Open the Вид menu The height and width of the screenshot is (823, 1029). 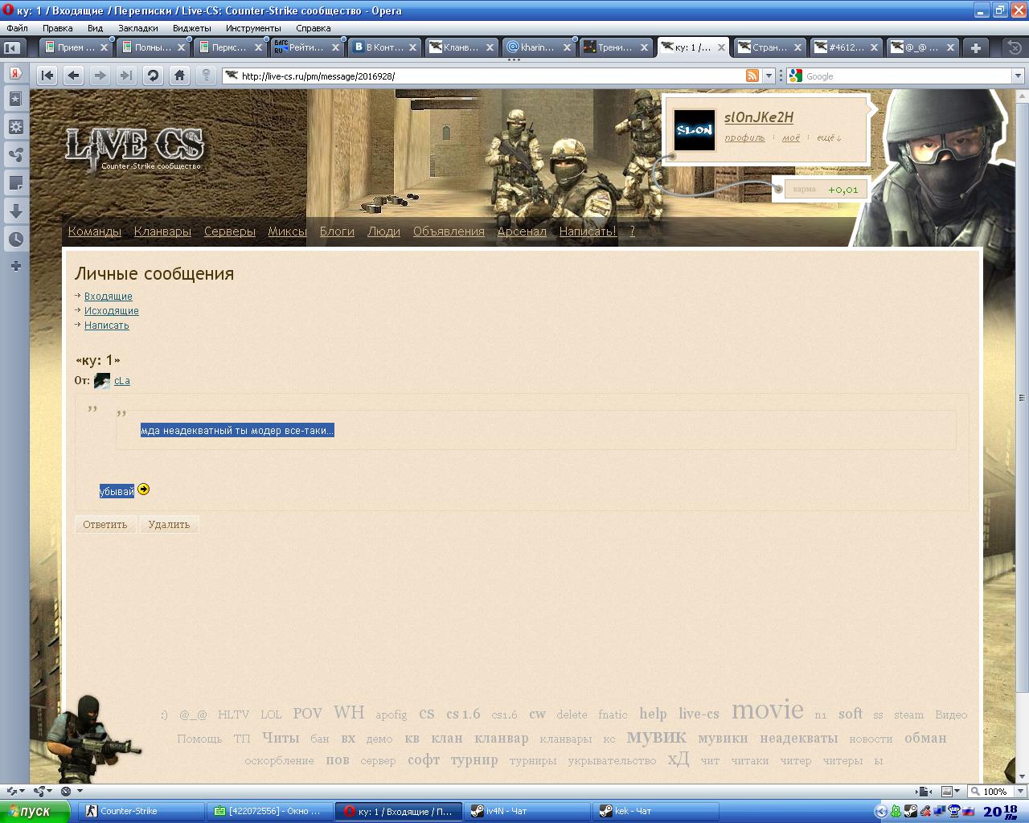coord(95,28)
